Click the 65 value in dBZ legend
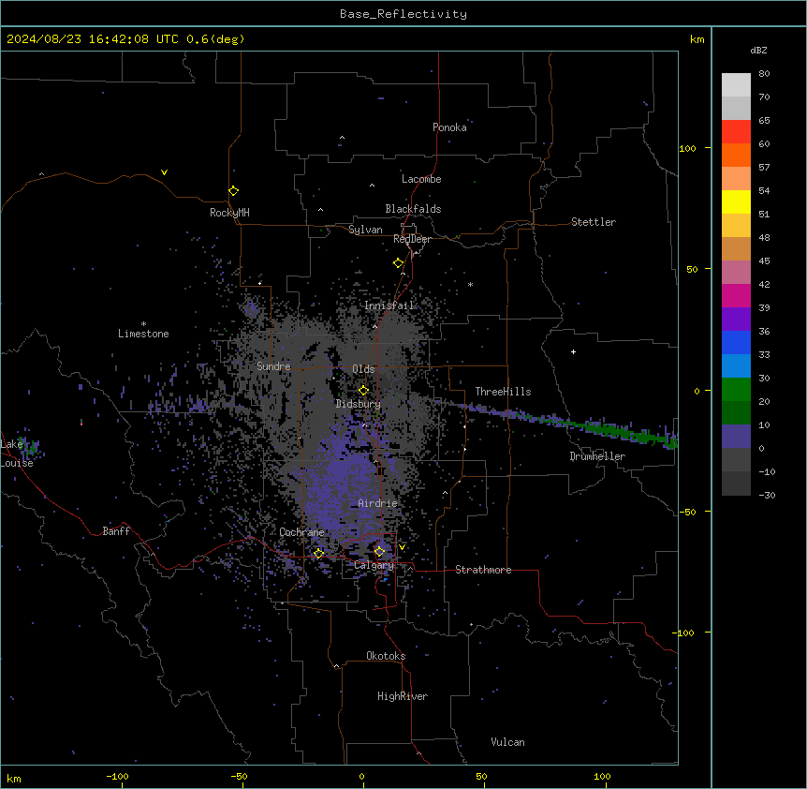Image resolution: width=807 pixels, height=789 pixels. pos(764,120)
